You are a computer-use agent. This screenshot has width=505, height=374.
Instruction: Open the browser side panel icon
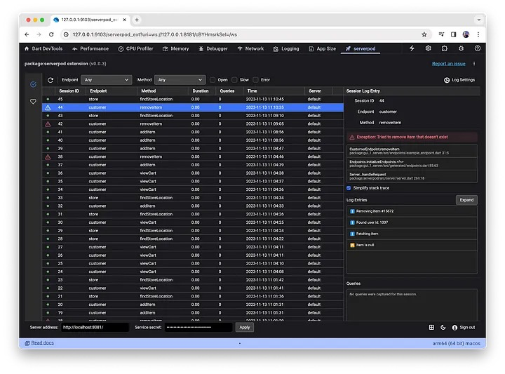click(x=454, y=34)
